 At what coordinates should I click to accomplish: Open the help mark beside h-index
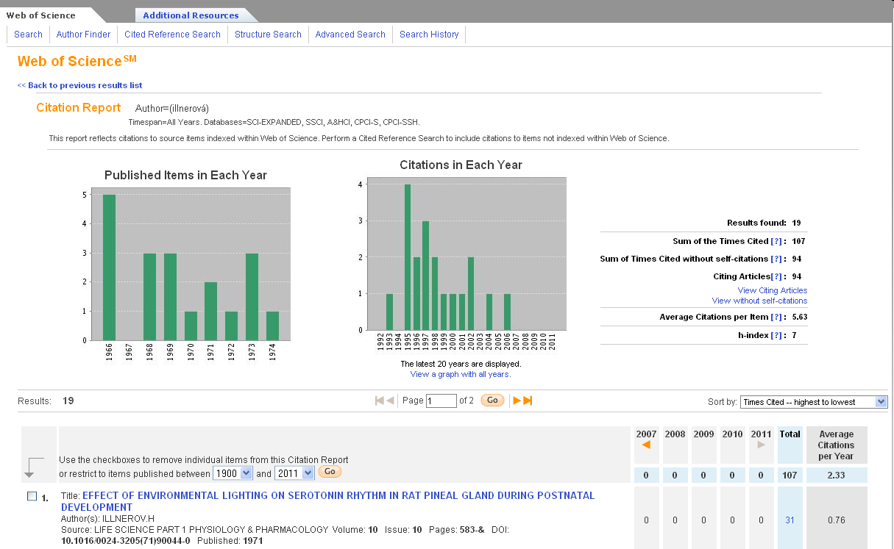coord(776,335)
